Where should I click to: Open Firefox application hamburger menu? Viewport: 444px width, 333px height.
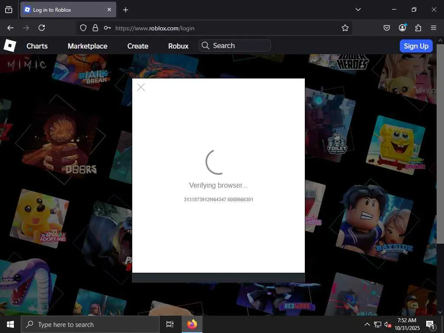point(434,28)
